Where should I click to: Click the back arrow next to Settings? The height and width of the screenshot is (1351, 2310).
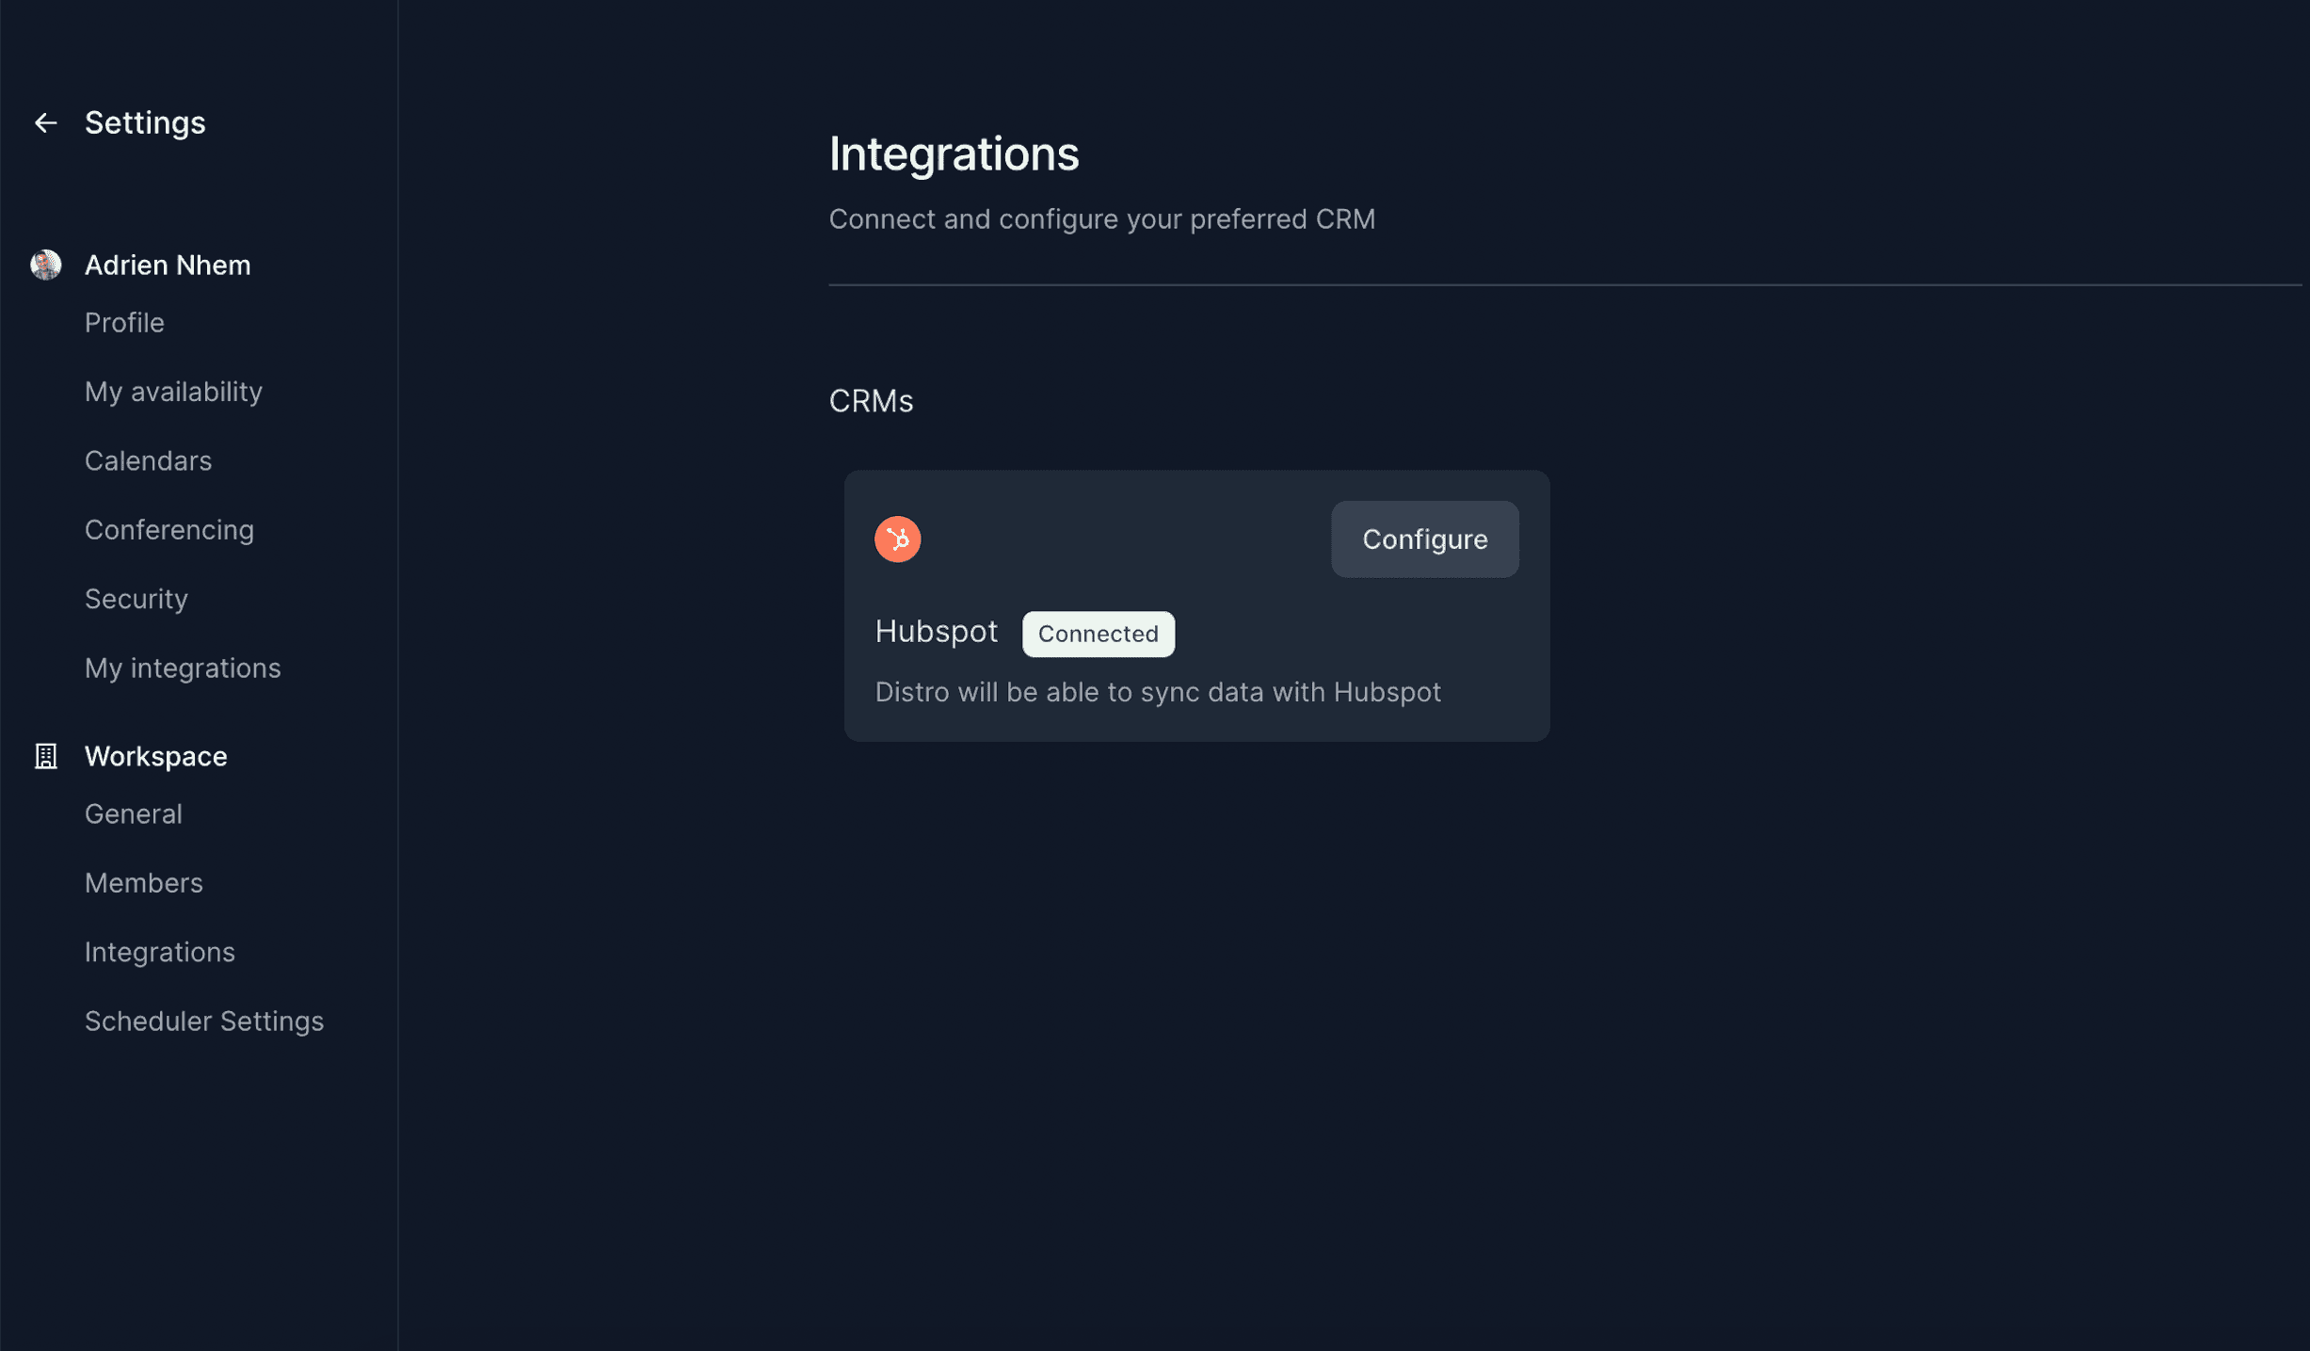(x=45, y=122)
